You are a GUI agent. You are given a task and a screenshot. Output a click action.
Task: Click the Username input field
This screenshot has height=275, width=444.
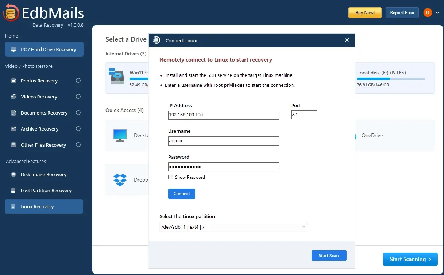(224, 141)
